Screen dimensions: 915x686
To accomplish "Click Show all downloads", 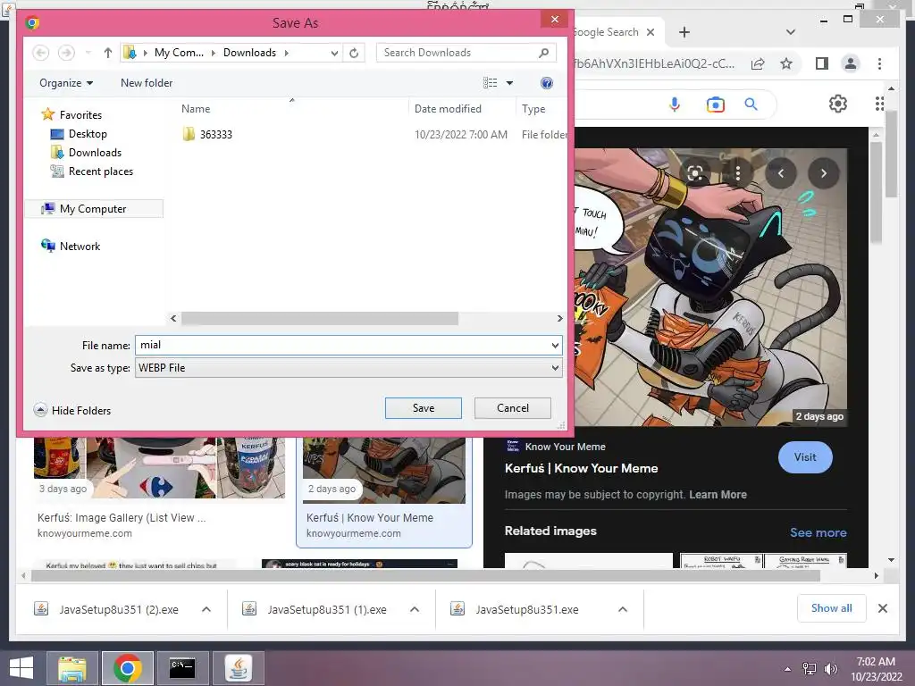I will 832,608.
